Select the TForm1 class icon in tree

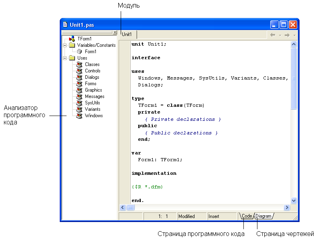(x=72, y=39)
